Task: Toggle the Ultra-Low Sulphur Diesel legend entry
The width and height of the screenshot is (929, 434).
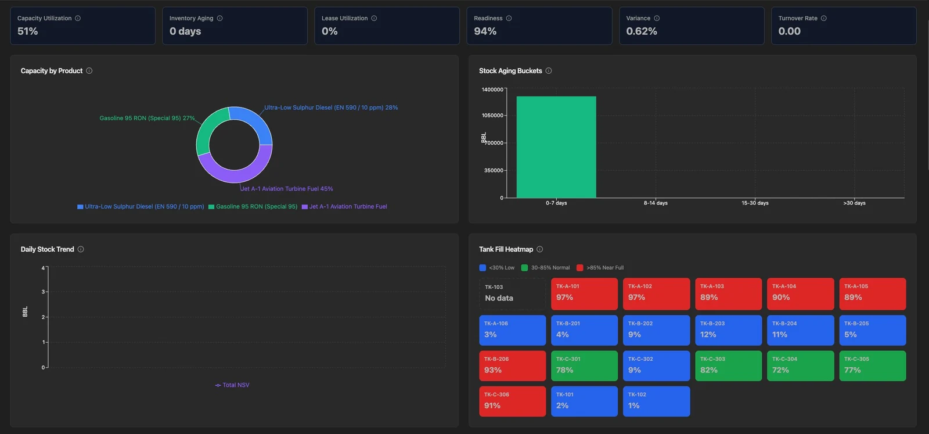Action: pyautogui.click(x=141, y=207)
